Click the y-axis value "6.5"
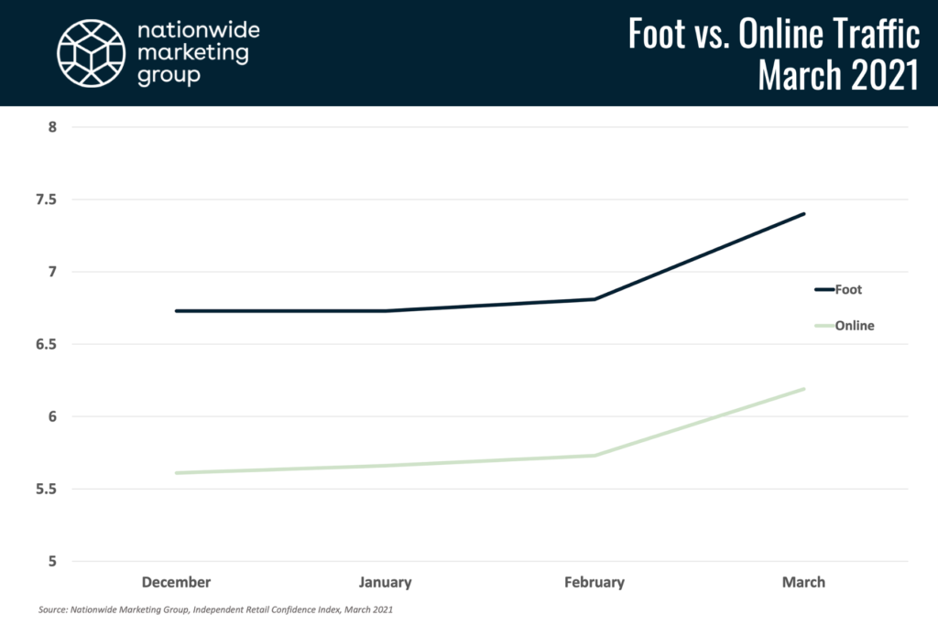This screenshot has width=938, height=625. click(46, 344)
